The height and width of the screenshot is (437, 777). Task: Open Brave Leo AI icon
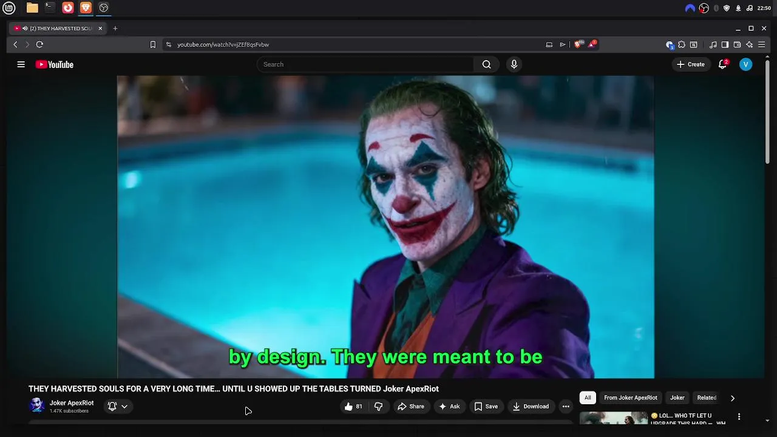[x=749, y=44]
